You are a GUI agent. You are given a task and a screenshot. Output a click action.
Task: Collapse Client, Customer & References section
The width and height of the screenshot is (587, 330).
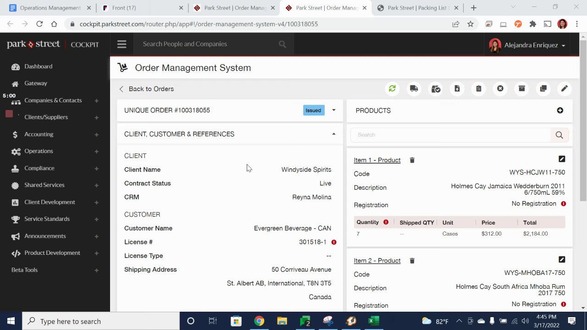coord(334,134)
